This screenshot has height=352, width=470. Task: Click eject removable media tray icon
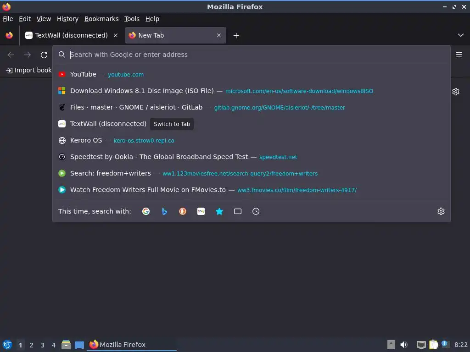(391, 345)
